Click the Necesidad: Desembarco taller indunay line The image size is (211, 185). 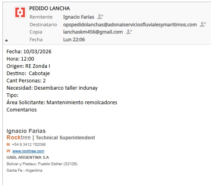click(x=52, y=88)
